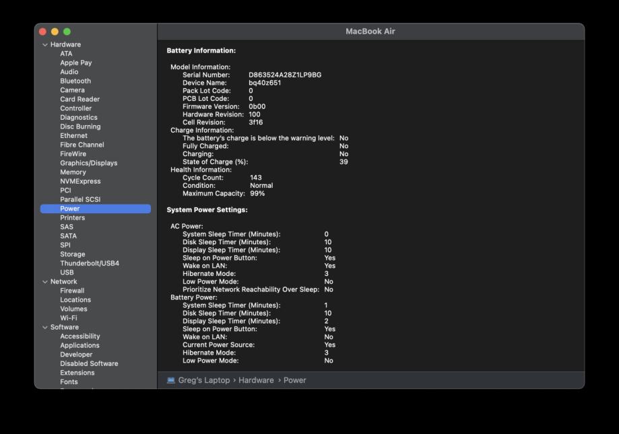The image size is (619, 434).
Task: Click the laptop icon in path bar
Action: tap(171, 380)
